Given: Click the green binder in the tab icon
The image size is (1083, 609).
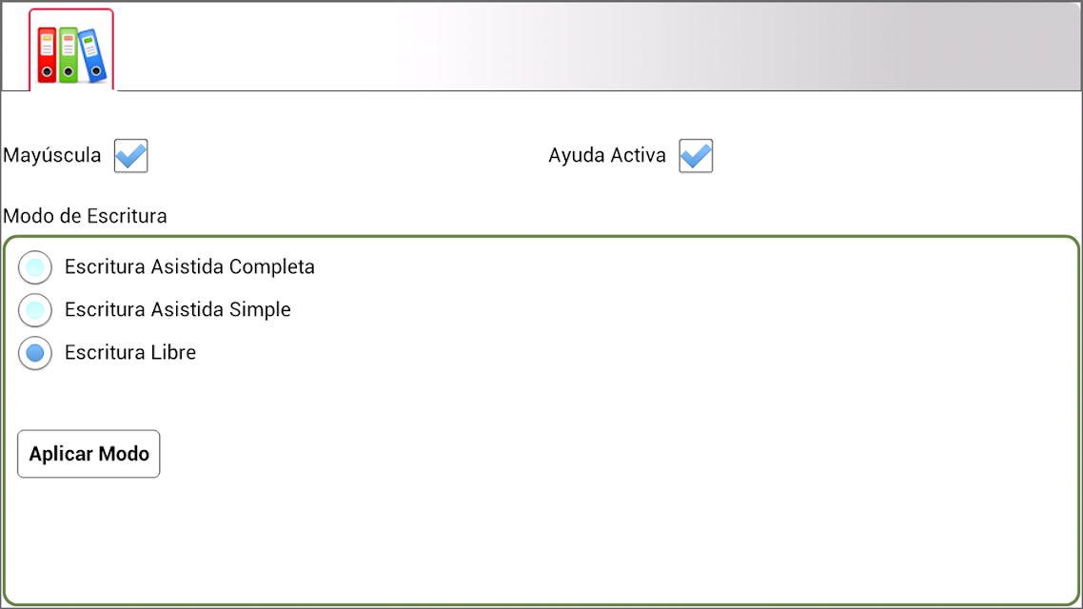Looking at the screenshot, I should 68,55.
